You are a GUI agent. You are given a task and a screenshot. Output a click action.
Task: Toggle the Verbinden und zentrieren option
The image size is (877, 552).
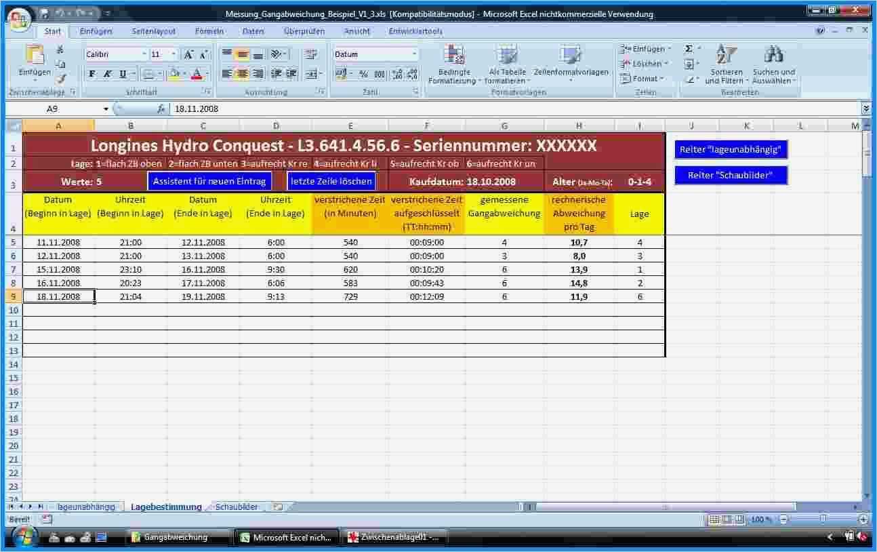[x=311, y=73]
